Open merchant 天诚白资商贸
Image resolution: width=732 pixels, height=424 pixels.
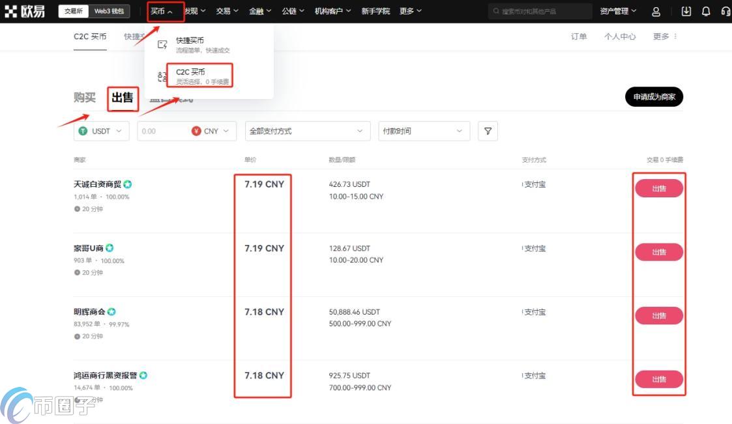tap(97, 184)
